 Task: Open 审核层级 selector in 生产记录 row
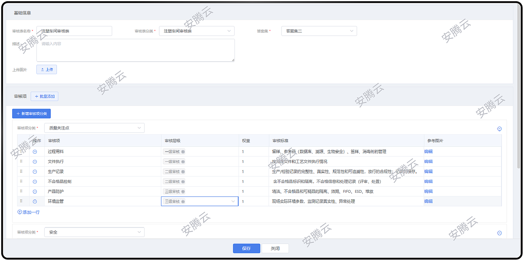tap(199, 172)
